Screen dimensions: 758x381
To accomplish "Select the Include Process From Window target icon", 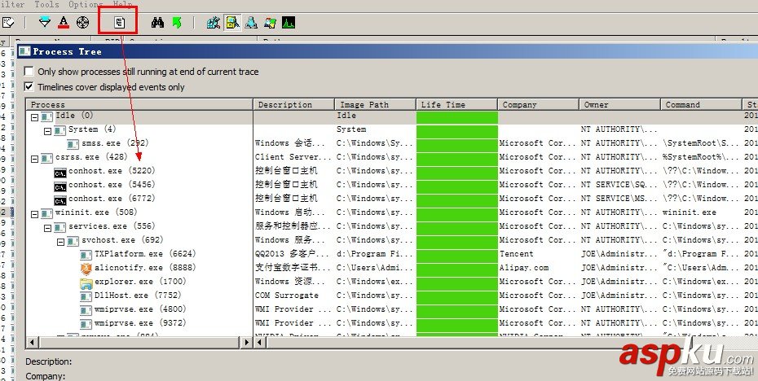I will point(82,22).
